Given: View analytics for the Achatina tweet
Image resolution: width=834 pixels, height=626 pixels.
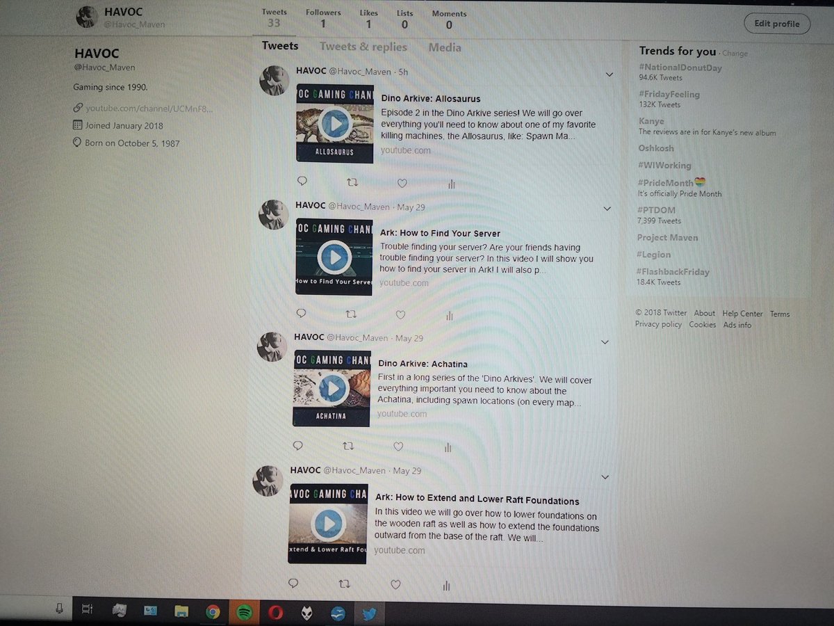Looking at the screenshot, I should tap(448, 447).
